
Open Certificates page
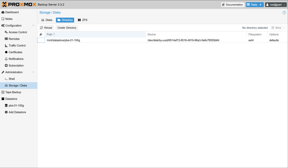click(15, 52)
